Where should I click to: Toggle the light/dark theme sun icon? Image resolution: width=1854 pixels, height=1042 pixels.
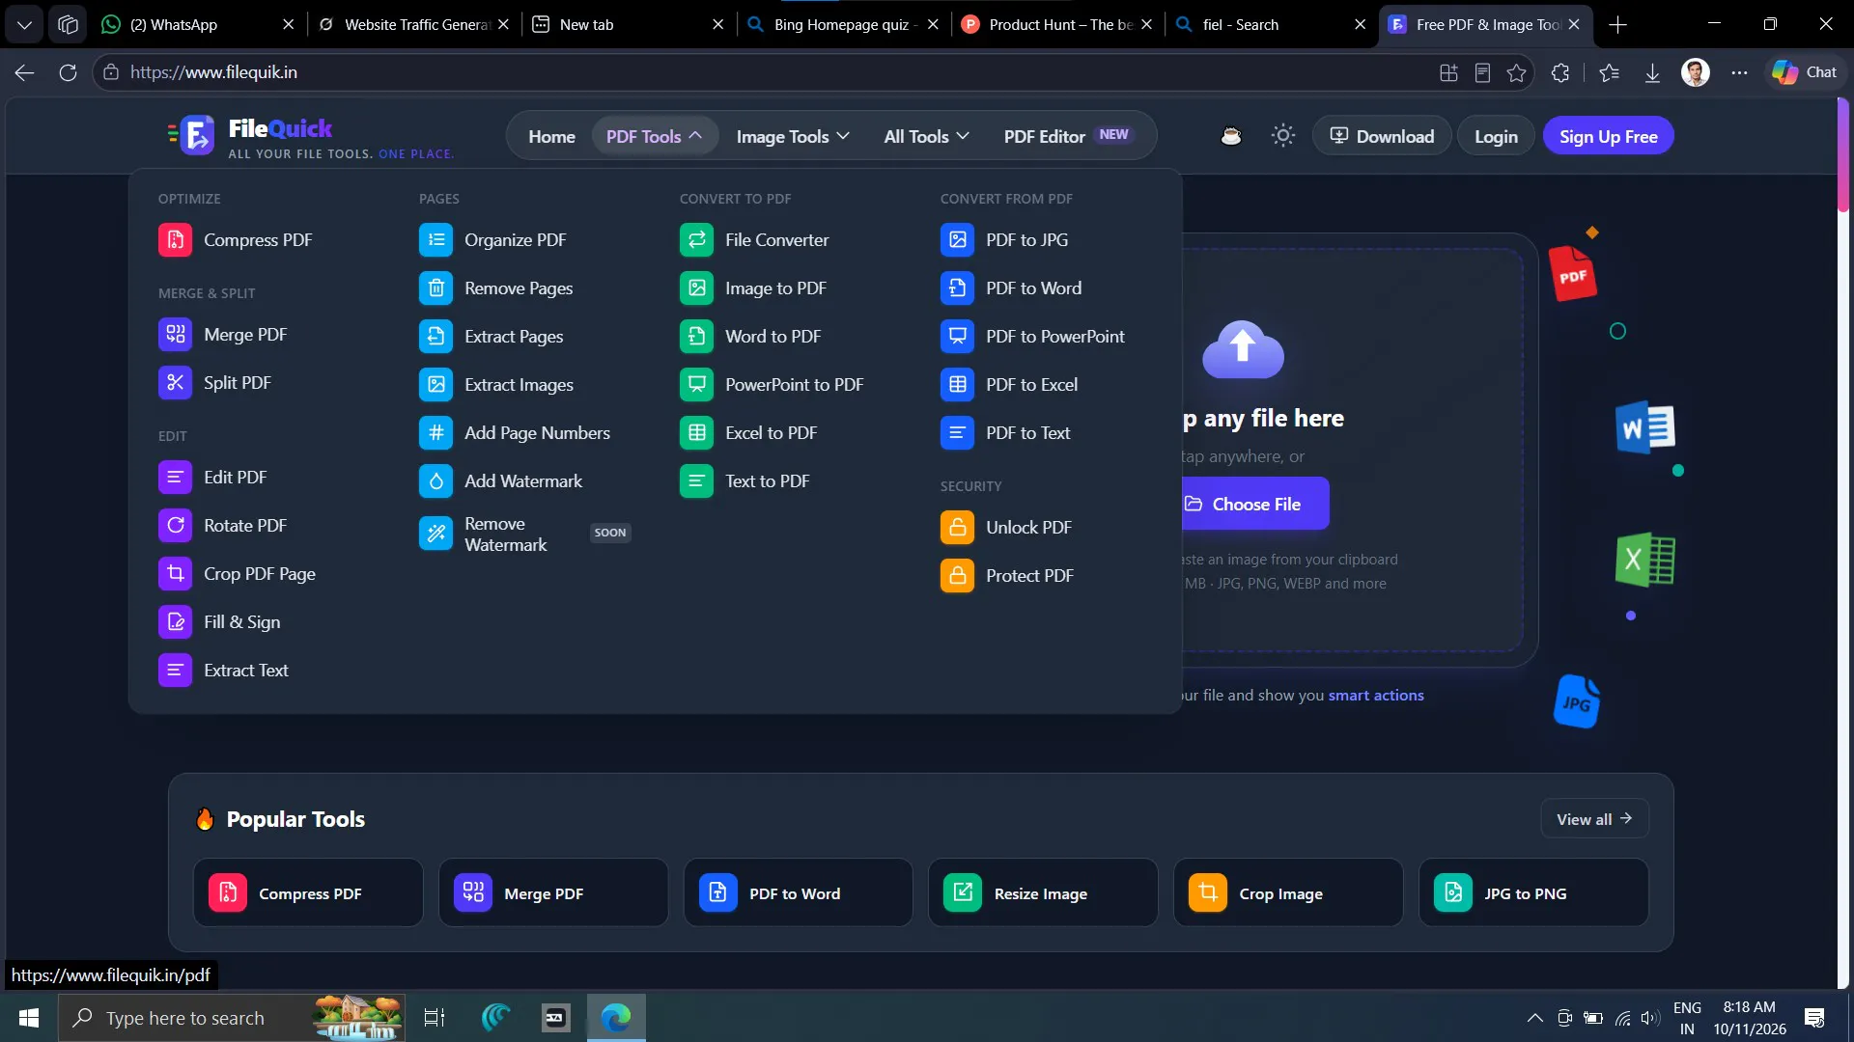pyautogui.click(x=1282, y=136)
